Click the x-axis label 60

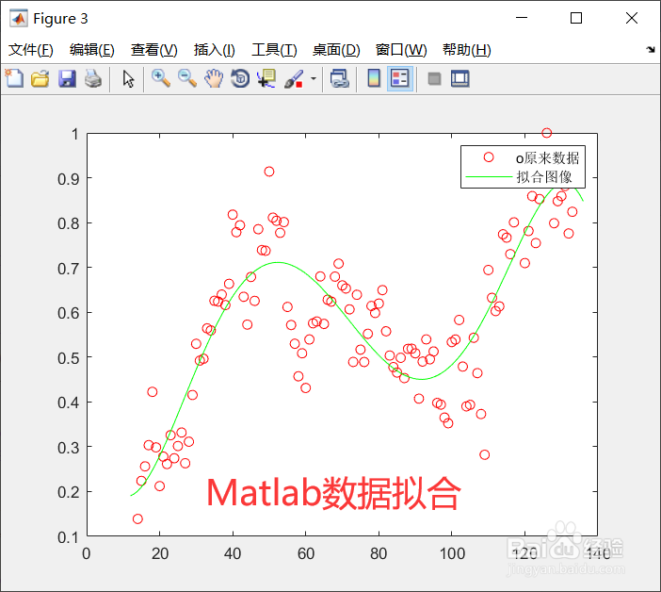click(306, 553)
